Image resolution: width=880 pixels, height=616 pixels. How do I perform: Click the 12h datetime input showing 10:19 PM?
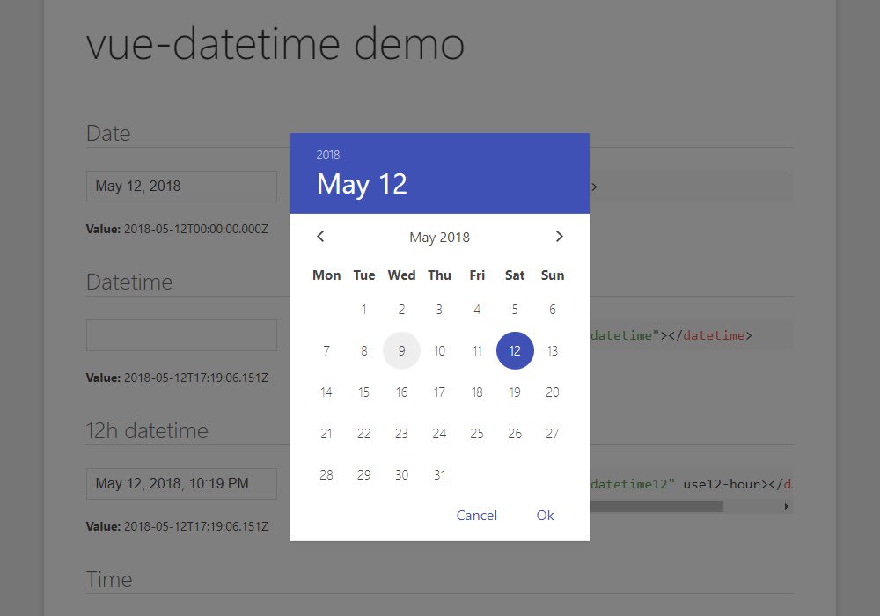[x=180, y=483]
